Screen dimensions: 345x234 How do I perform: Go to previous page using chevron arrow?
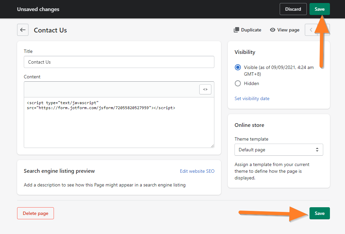(311, 30)
